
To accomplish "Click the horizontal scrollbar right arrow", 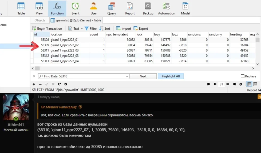I will tap(253, 68).
